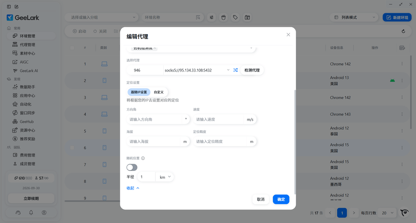Click 取消 to cancel
The width and height of the screenshot is (416, 223).
coord(260,199)
